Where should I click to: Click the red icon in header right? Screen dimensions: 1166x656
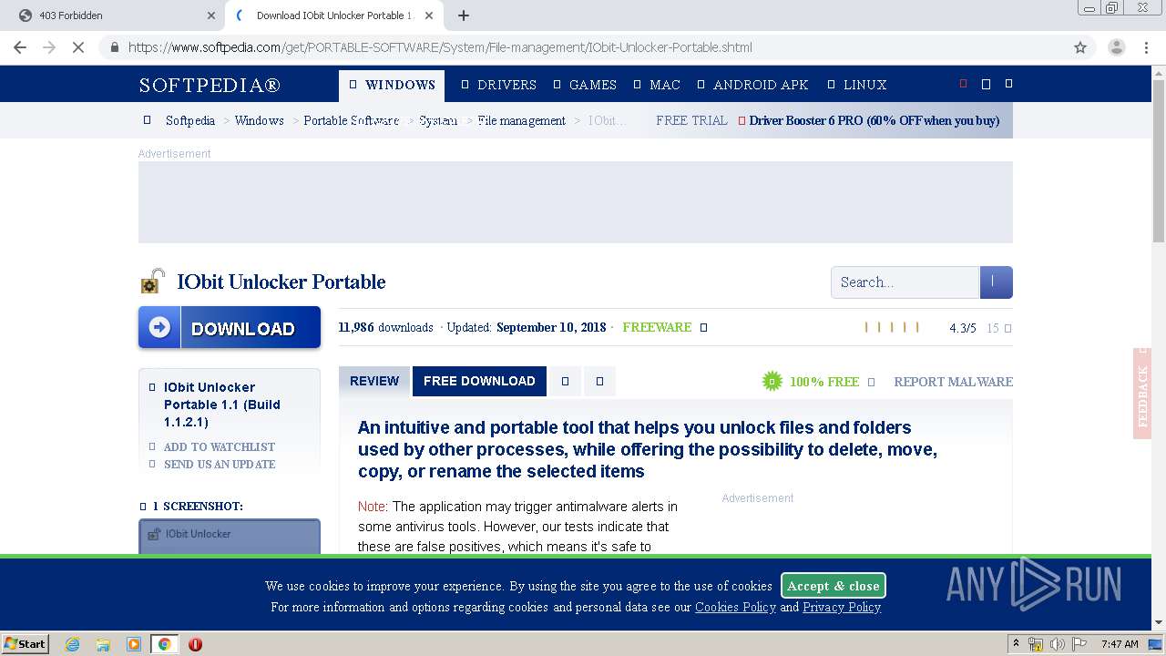[x=963, y=84]
